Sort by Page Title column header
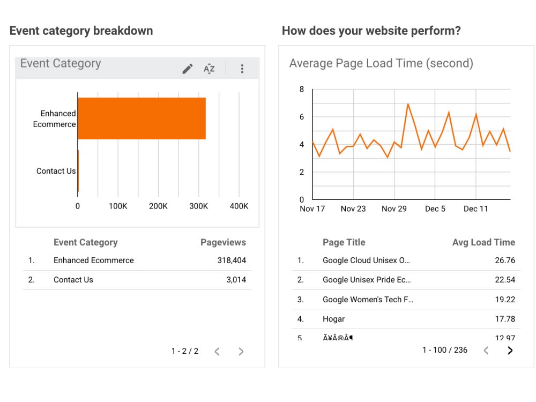The height and width of the screenshot is (402, 536). coord(344,242)
